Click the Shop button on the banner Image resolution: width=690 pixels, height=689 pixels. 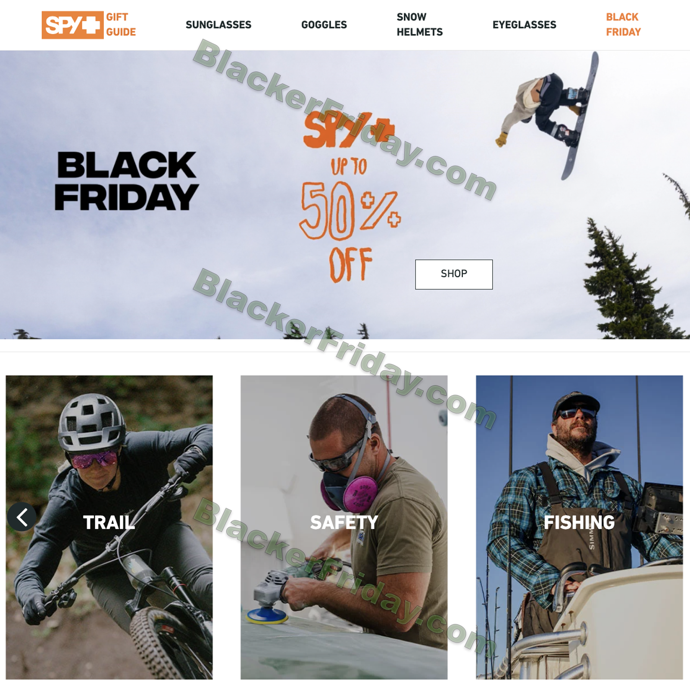(x=454, y=274)
